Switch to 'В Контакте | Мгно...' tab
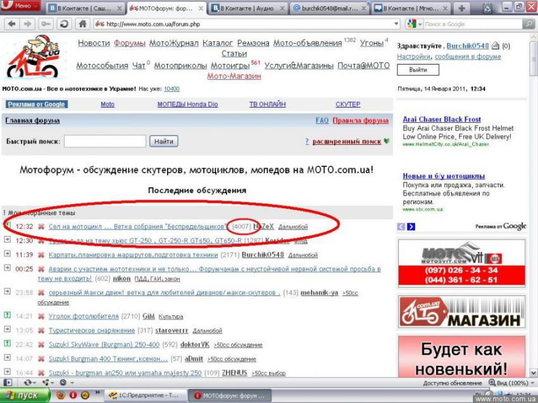Image resolution: width=538 pixels, height=403 pixels. (411, 9)
